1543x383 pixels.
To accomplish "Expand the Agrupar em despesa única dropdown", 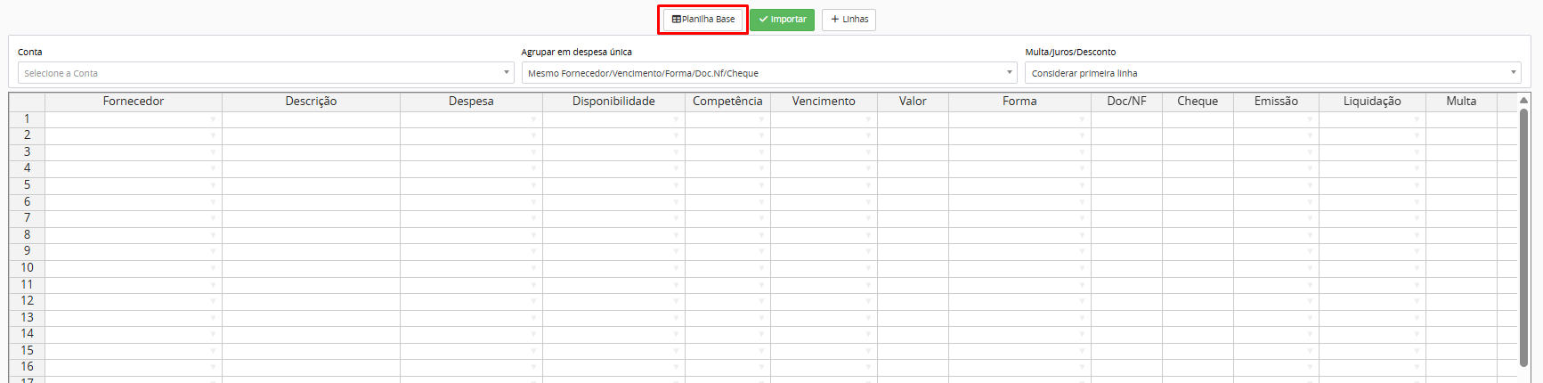I will 768,73.
